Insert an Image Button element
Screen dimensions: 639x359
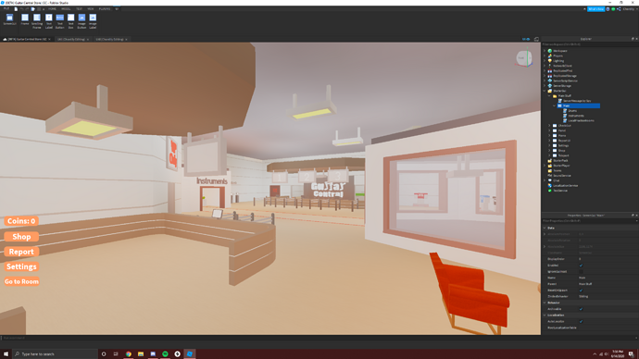(x=81, y=20)
